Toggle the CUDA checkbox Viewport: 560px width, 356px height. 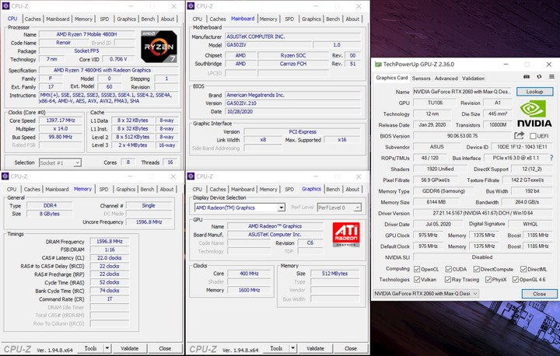(448, 269)
